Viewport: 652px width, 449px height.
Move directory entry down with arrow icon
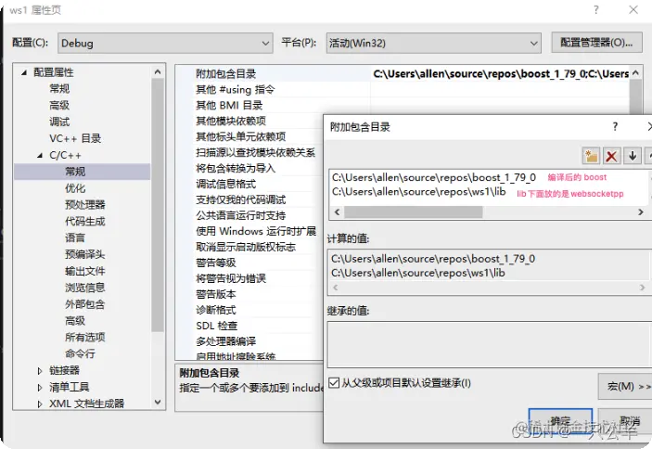[x=632, y=157]
